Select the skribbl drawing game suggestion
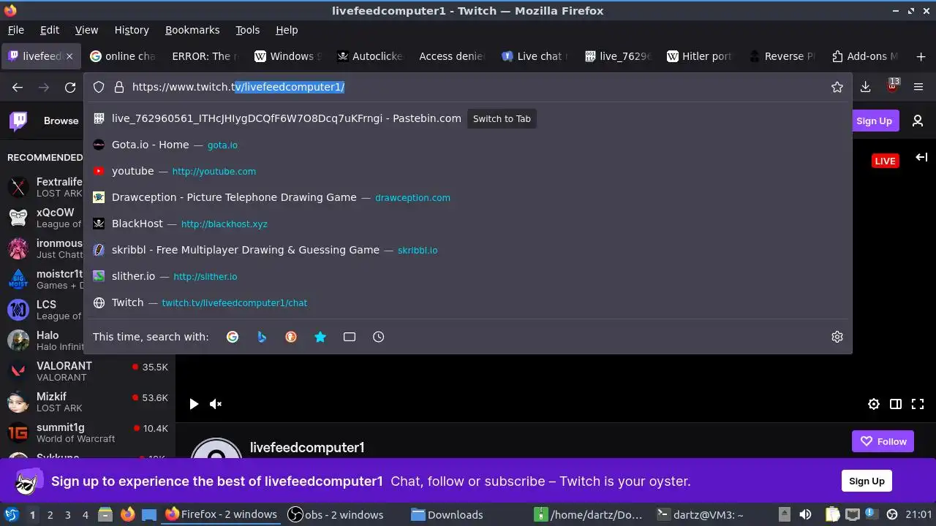This screenshot has height=526, width=936. pos(468,250)
